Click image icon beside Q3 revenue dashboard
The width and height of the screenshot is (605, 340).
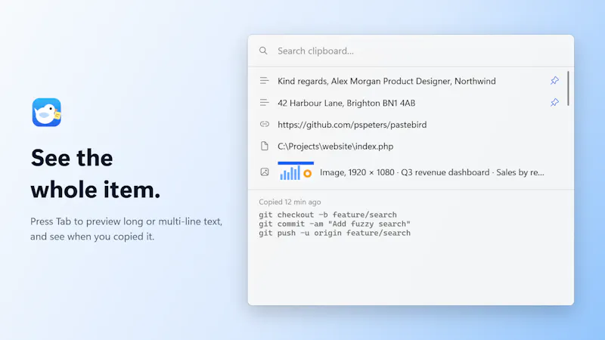(x=264, y=172)
